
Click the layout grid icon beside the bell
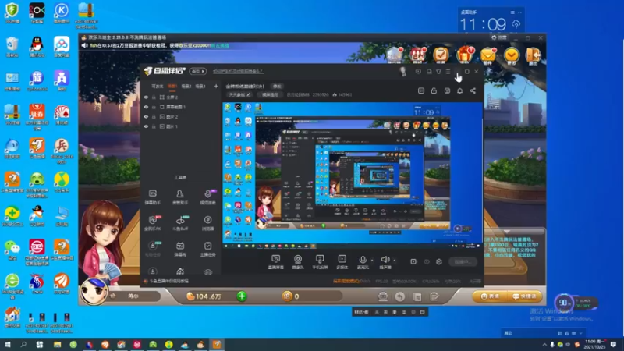447,90
